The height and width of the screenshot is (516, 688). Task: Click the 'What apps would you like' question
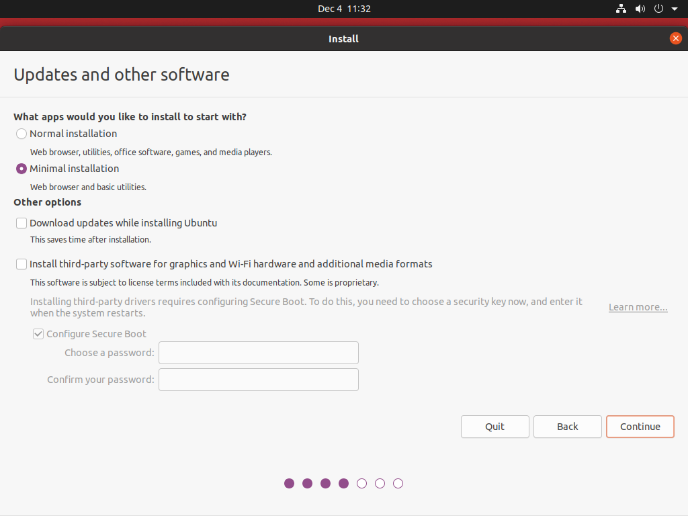130,117
